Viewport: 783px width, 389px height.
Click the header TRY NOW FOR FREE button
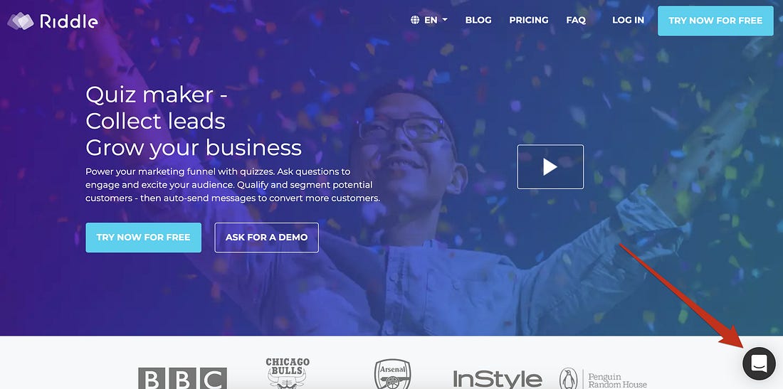(715, 21)
